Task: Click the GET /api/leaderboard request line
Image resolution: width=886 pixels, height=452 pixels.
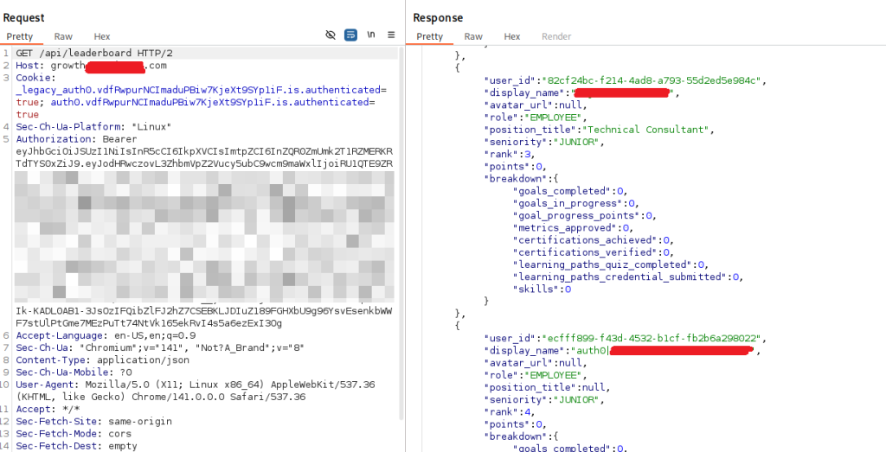Action: (x=94, y=54)
